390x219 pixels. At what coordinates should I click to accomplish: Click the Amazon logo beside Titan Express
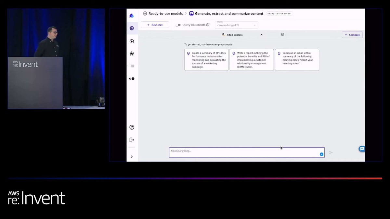223,35
